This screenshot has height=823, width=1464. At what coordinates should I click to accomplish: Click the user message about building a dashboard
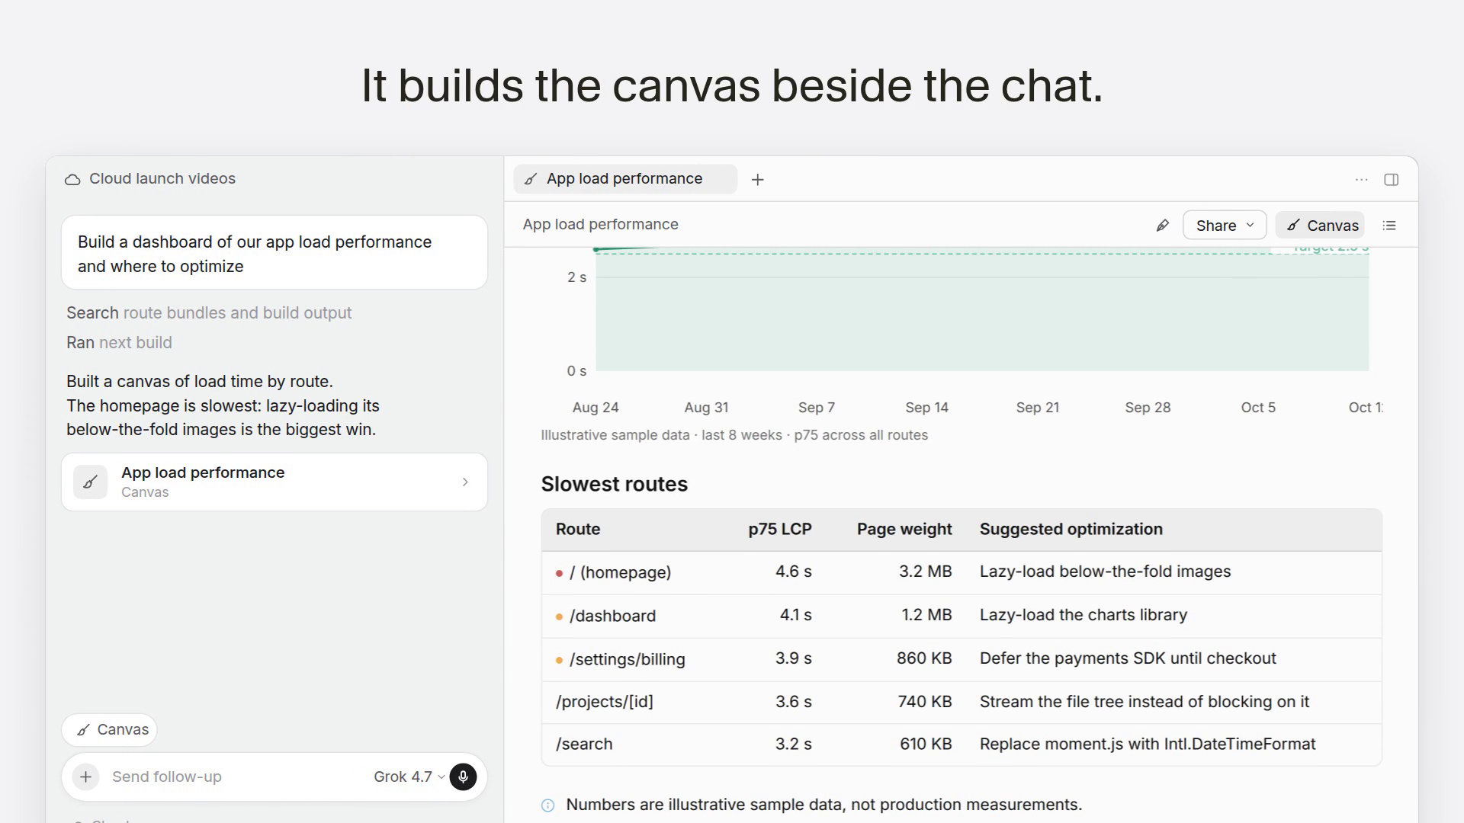pos(274,254)
